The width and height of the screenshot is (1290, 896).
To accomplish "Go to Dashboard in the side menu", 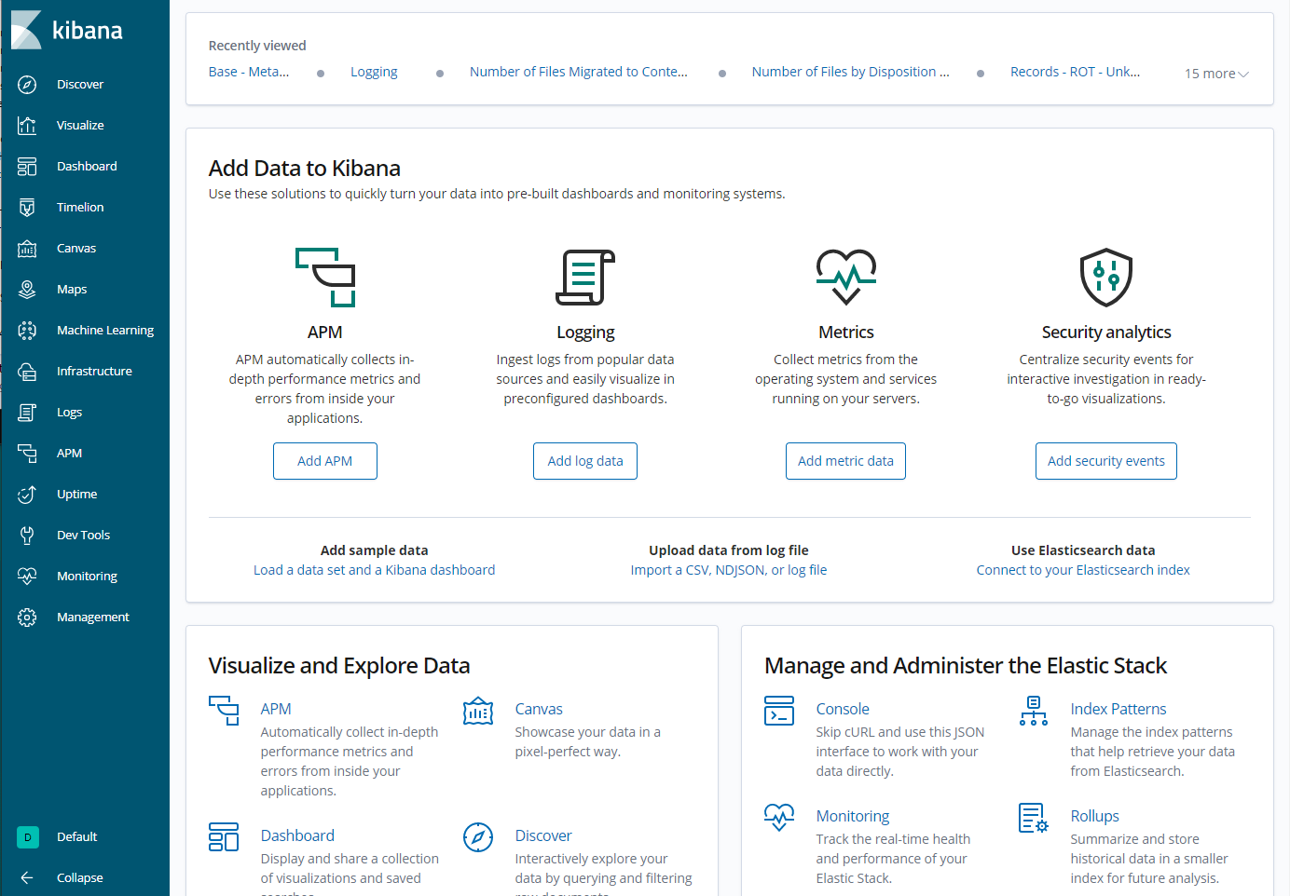I will 87,167.
